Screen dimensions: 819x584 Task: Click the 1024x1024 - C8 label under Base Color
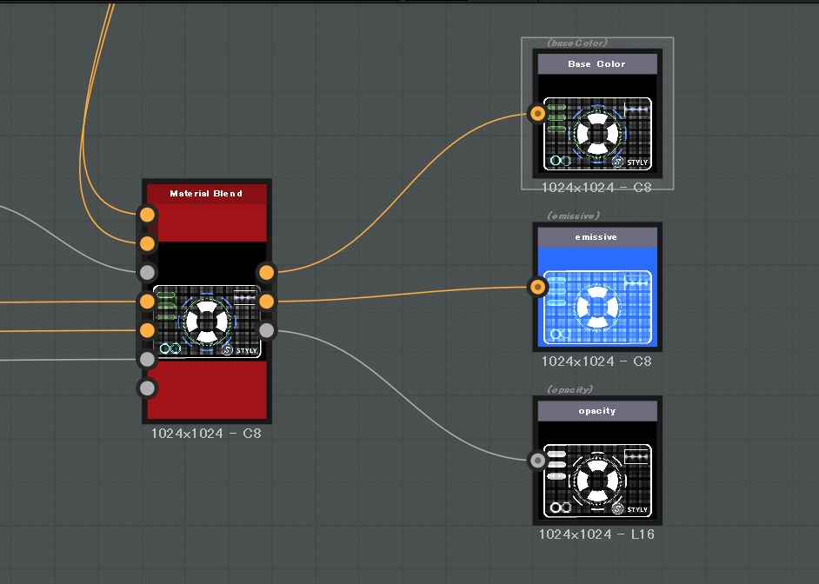[x=596, y=188]
